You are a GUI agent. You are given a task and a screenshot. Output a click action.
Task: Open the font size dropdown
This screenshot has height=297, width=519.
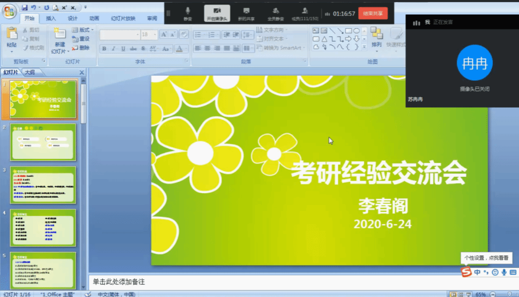coord(155,35)
